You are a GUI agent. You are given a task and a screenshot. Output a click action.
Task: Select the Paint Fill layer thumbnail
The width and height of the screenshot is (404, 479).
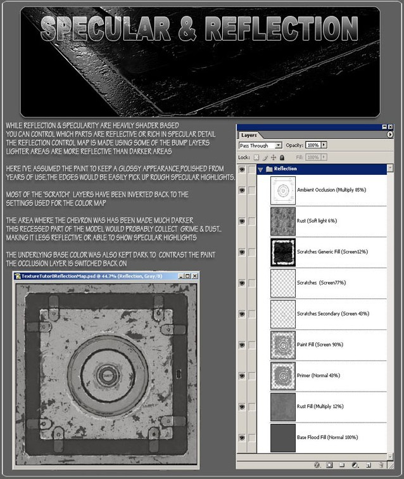point(283,345)
